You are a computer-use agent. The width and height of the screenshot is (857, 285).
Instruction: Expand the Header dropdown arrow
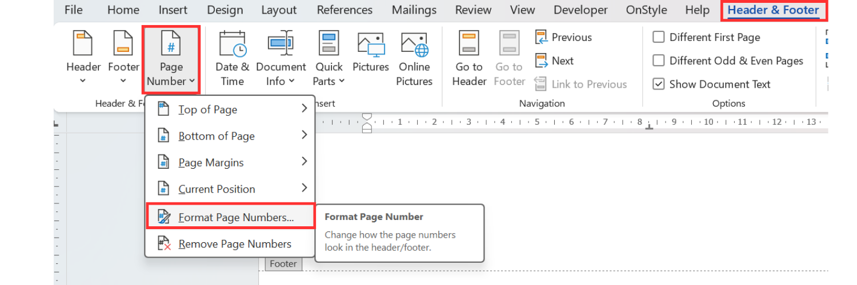point(83,81)
